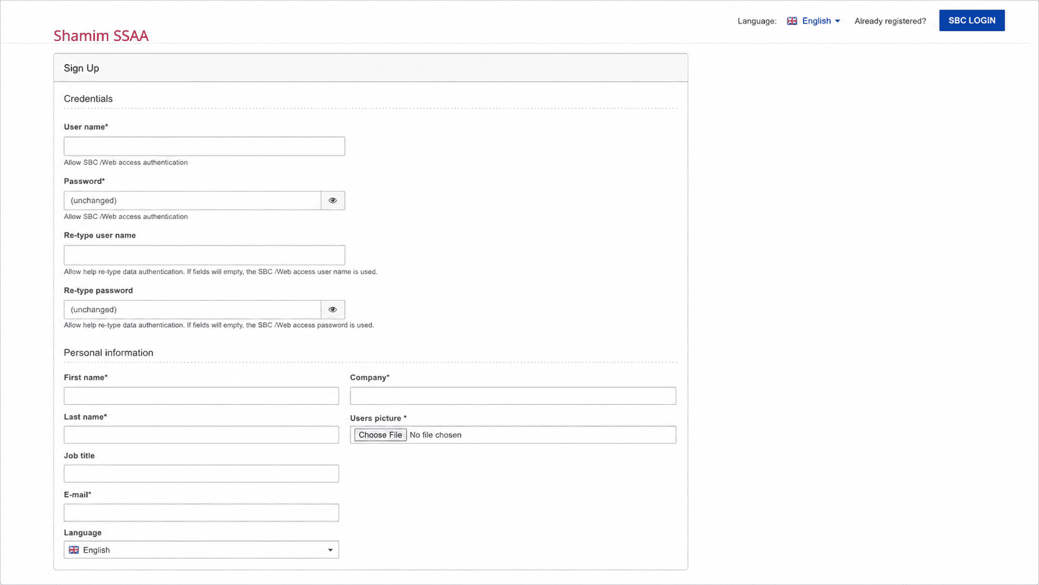Click the 'No file chosen' file area
The image size is (1039, 585).
[x=436, y=435]
